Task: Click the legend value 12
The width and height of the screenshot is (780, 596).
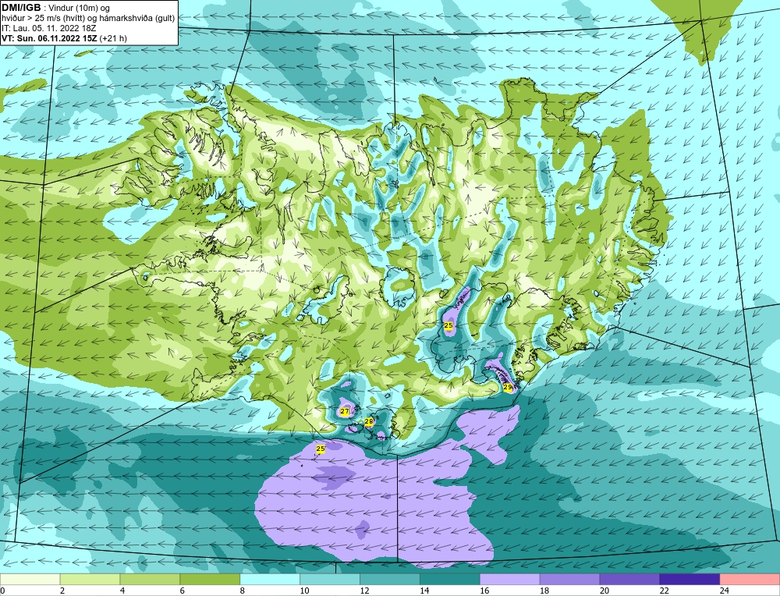Action: point(364,591)
